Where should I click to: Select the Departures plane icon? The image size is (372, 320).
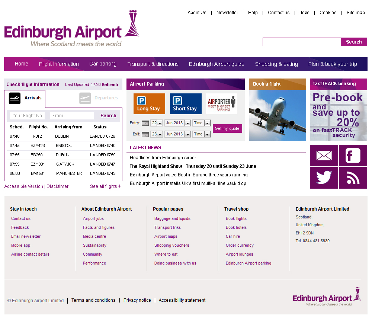(85, 98)
